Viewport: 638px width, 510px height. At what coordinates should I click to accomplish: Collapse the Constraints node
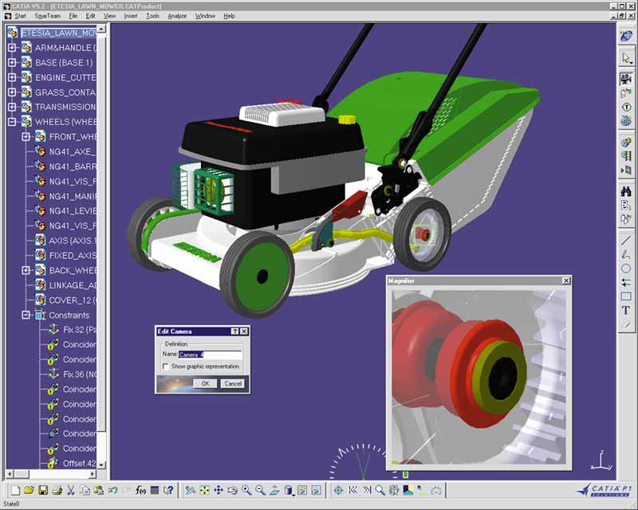[26, 316]
